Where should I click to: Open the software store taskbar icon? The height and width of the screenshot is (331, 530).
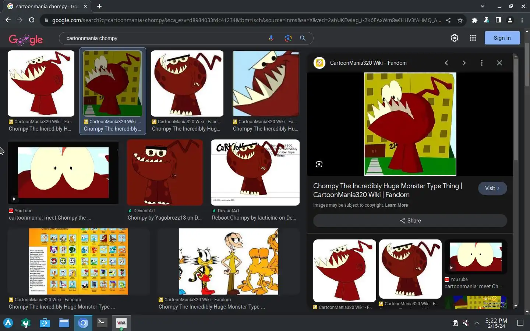45,323
